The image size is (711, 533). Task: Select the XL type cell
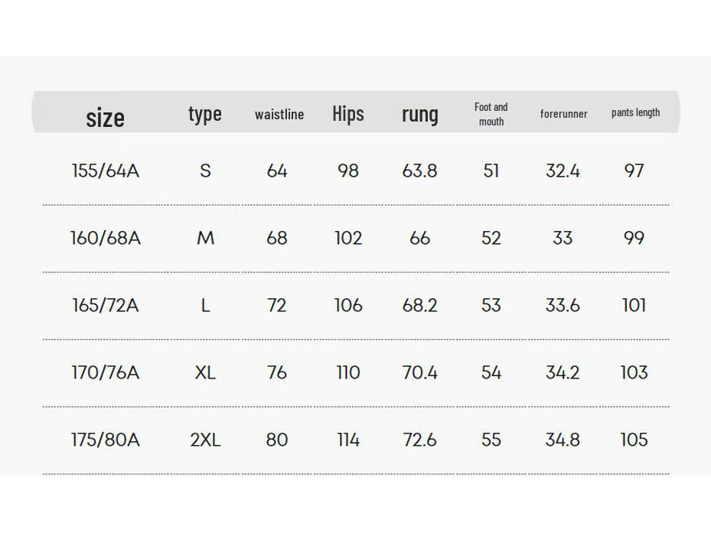point(205,372)
